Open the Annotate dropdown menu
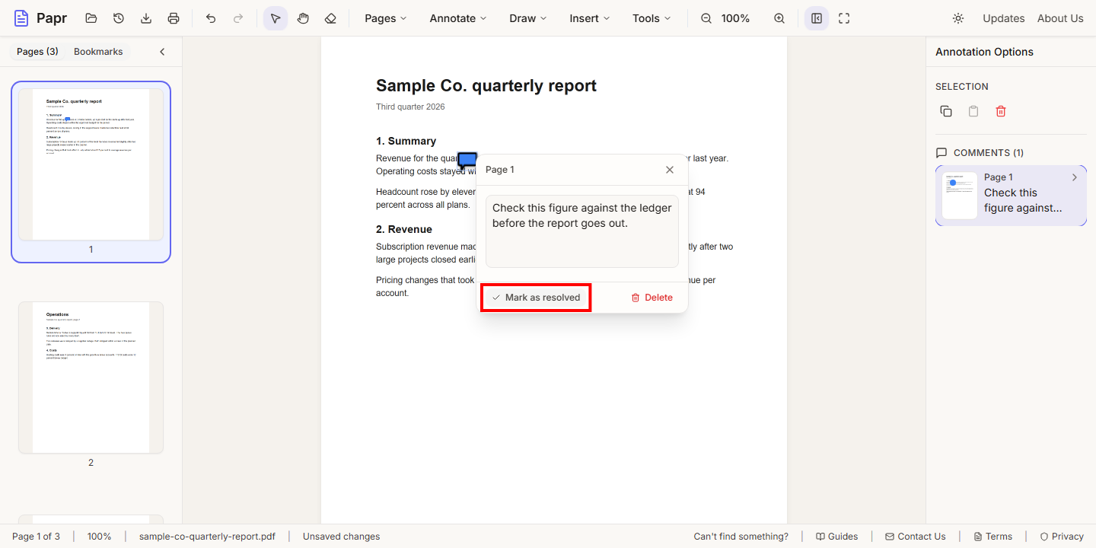The width and height of the screenshot is (1096, 548). [x=458, y=18]
